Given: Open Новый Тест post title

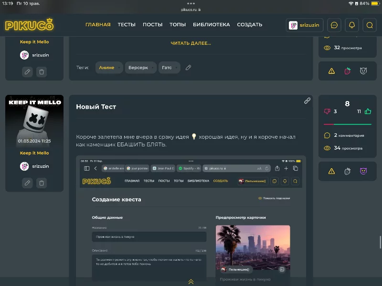Looking at the screenshot, I should click(x=96, y=107).
